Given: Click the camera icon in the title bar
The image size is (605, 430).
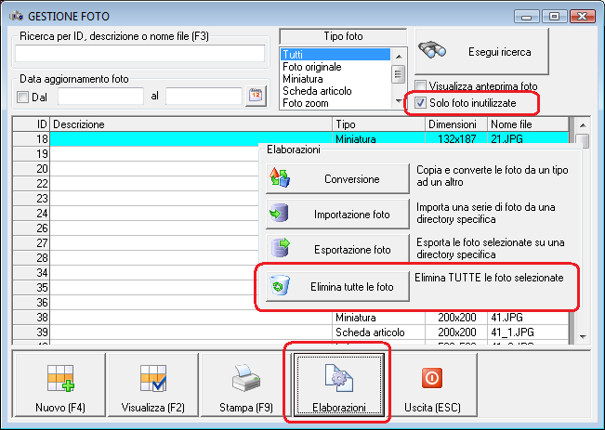Looking at the screenshot, I should (x=17, y=16).
